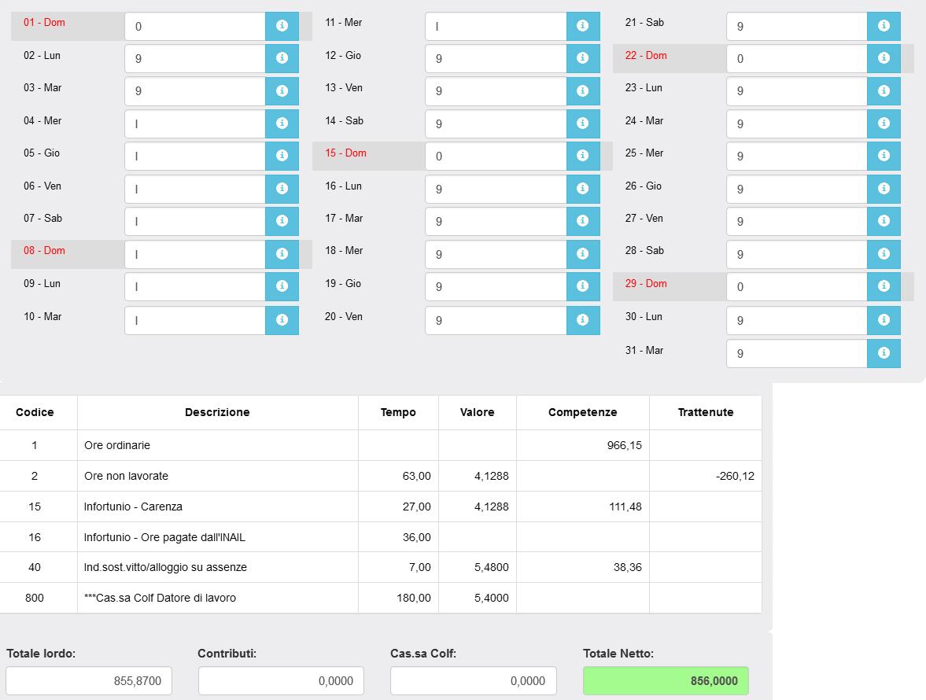Open info icon beside 11 - Mer

click(582, 26)
